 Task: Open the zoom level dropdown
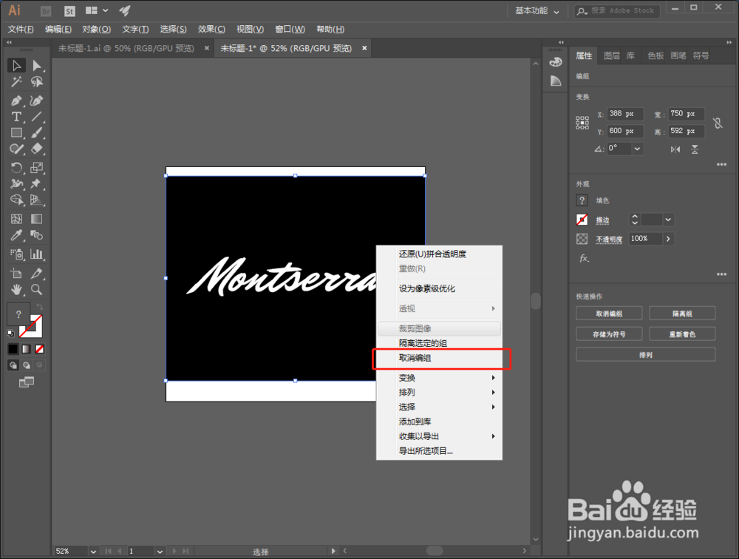[x=93, y=551]
